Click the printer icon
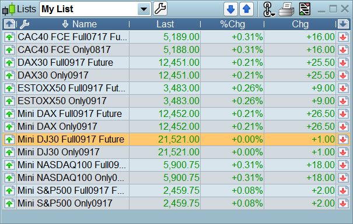The height and width of the screenshot is (224, 353). tap(286, 9)
